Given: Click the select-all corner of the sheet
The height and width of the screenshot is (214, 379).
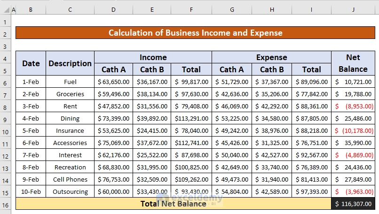Looking at the screenshot, I should click(x=5, y=9).
